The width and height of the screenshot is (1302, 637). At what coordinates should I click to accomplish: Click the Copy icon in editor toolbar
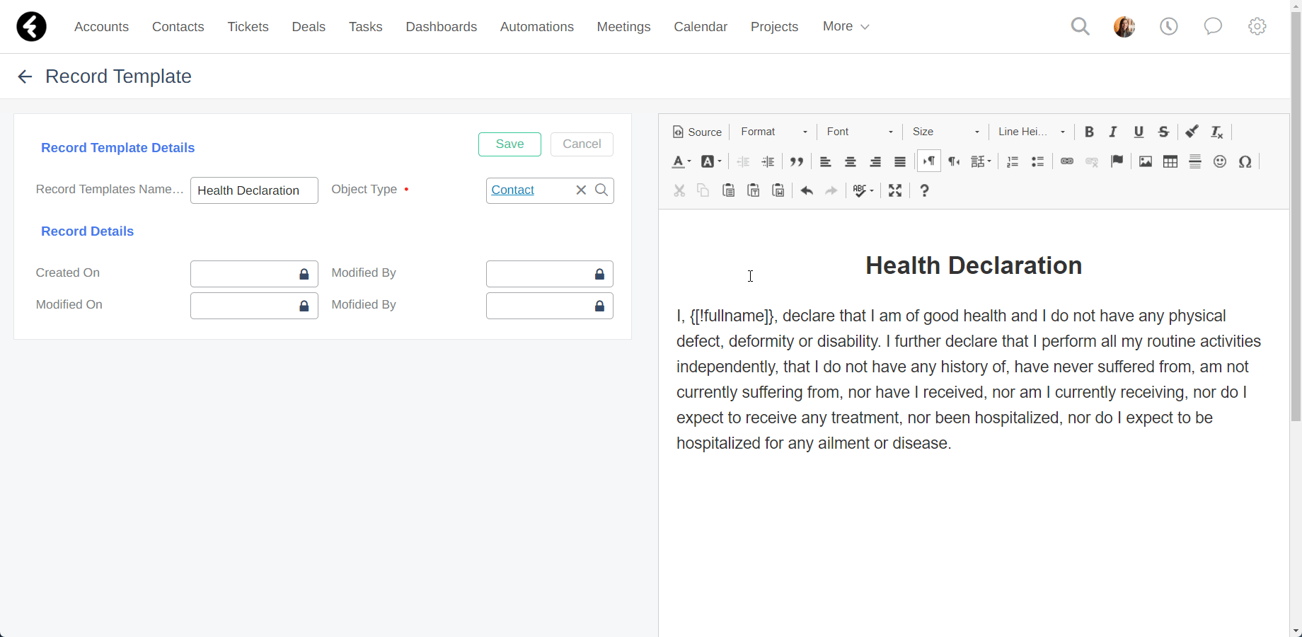(703, 190)
